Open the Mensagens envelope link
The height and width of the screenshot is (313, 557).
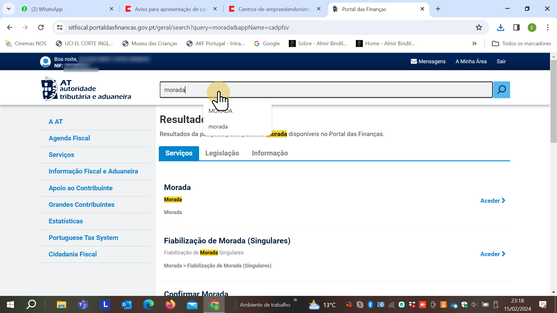[428, 61]
